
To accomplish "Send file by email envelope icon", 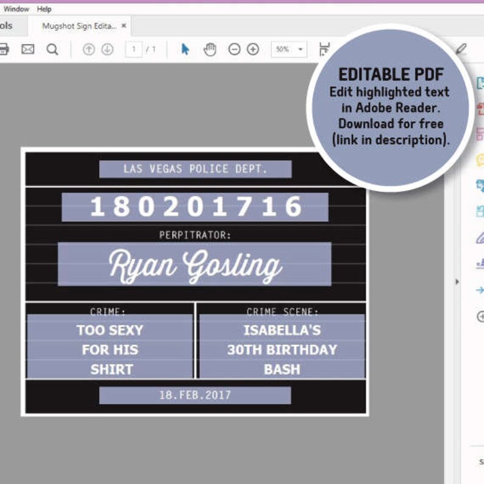I will point(28,49).
